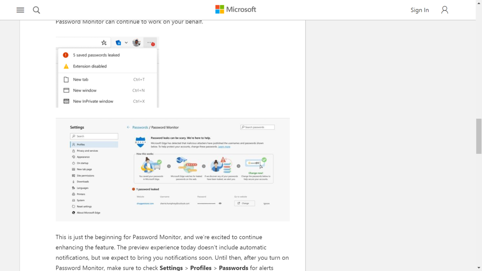Click the blue shield Password Monitor icon
The width and height of the screenshot is (482, 271).
140,142
